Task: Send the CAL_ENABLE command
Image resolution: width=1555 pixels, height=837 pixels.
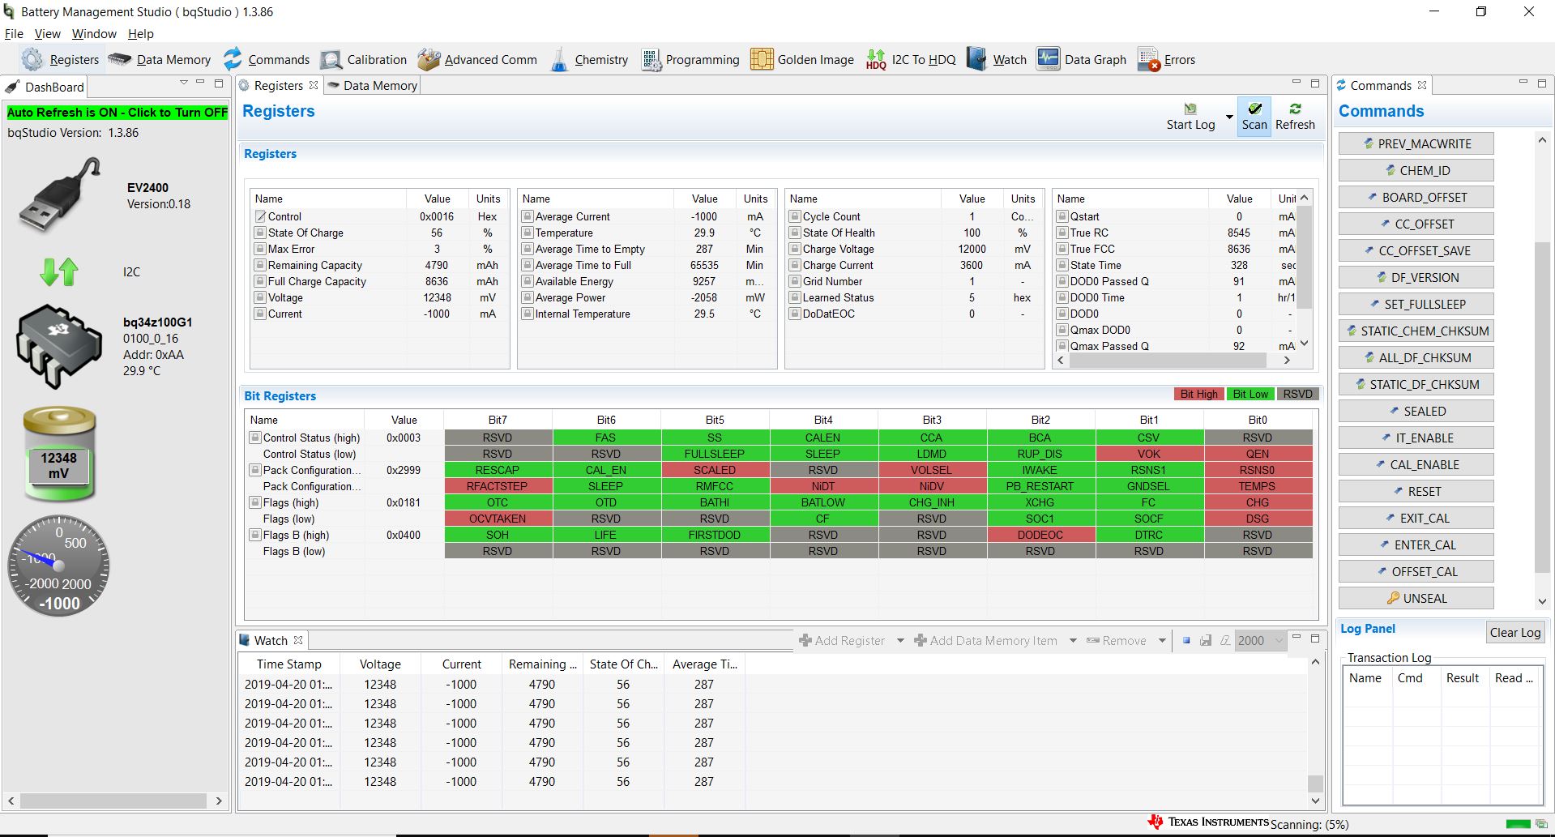Action: [1416, 464]
